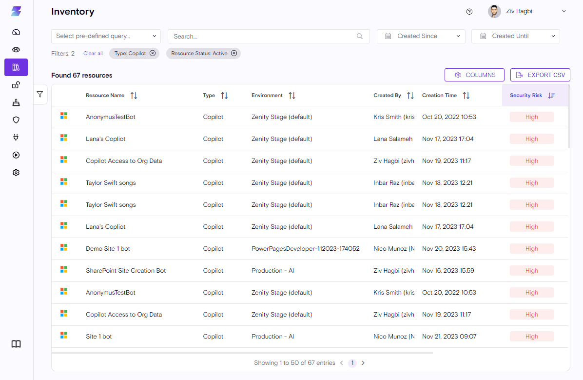Click Ziv Hagbi's profile avatar
The width and height of the screenshot is (583, 380).
pos(494,12)
